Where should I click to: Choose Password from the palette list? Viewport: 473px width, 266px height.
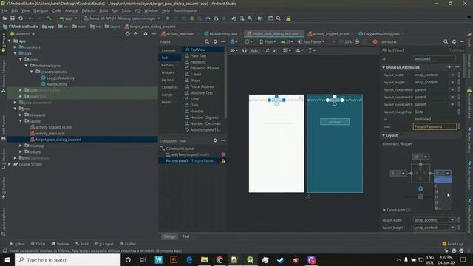pyautogui.click(x=198, y=62)
